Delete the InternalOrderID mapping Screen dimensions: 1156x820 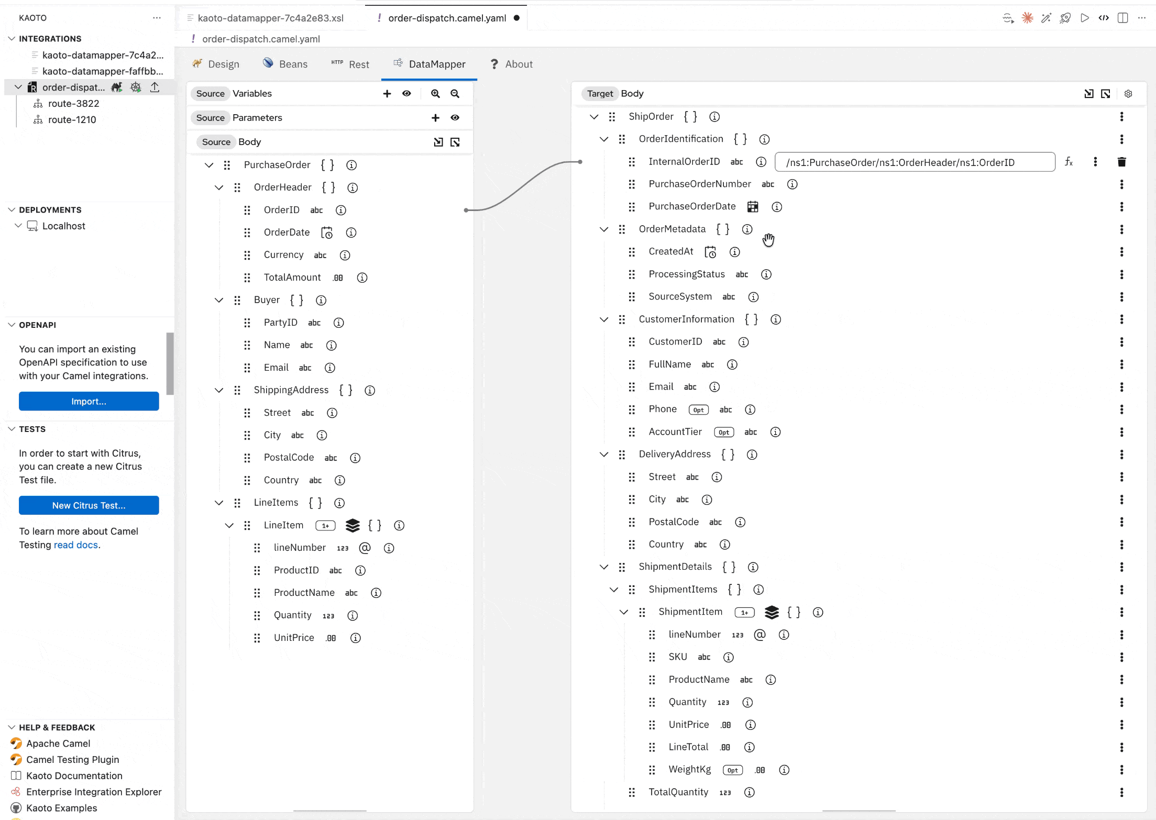[1121, 162]
